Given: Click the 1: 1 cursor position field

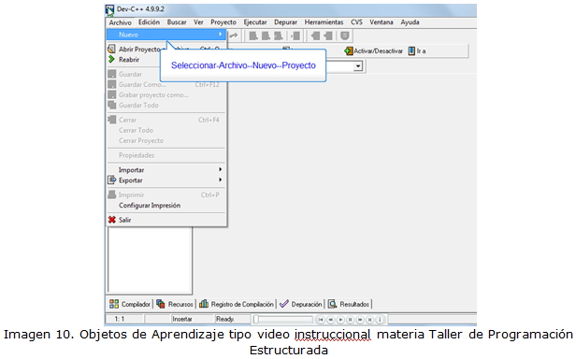Looking at the screenshot, I should [x=125, y=319].
